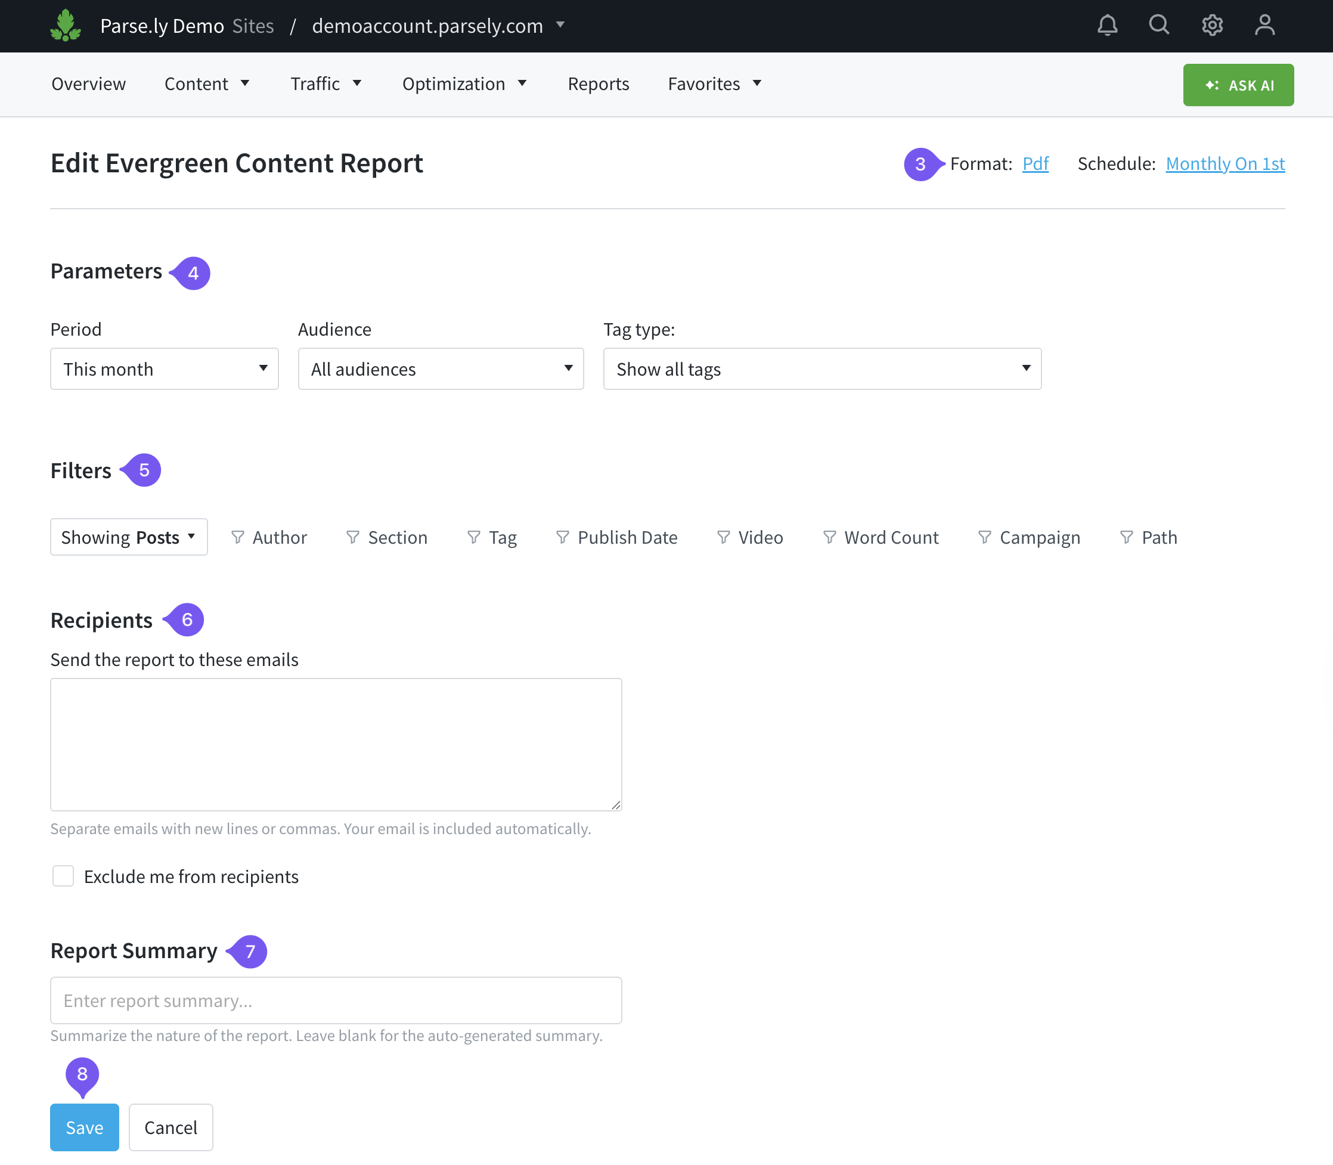Go to the Reports tab
The height and width of the screenshot is (1165, 1333).
[x=598, y=84]
